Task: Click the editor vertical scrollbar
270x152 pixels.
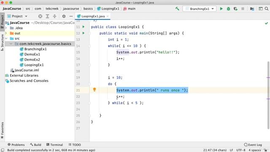Action: pos(268,95)
